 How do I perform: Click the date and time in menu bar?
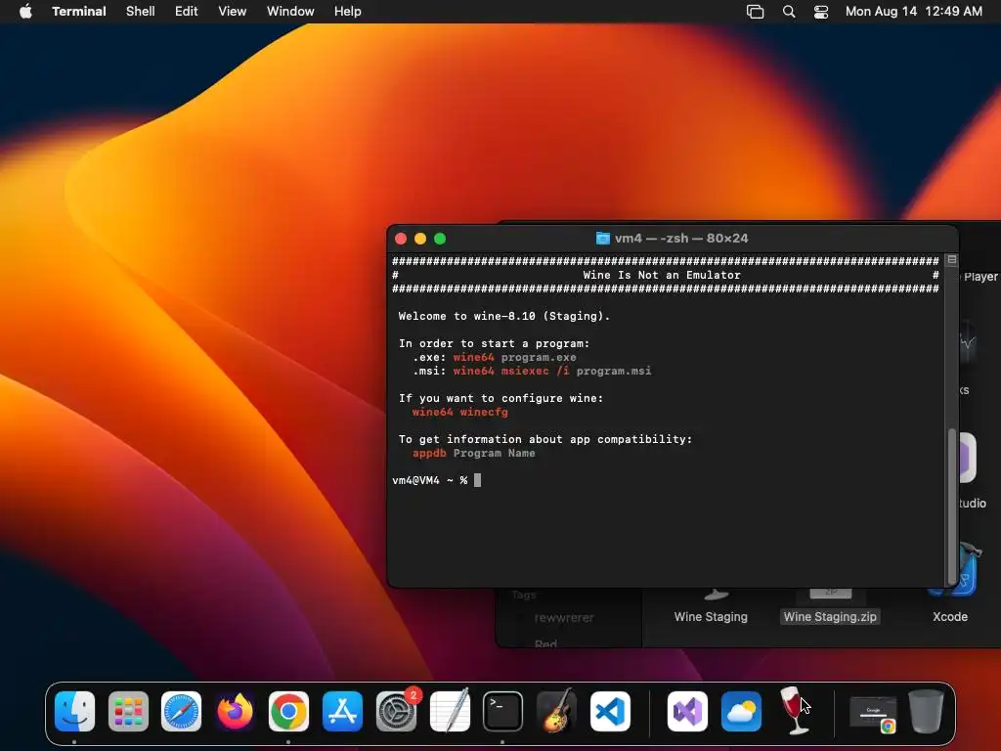[914, 11]
